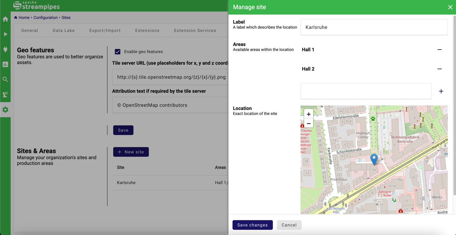
Task: Switch to the Data Lake tab
Action: pos(63,31)
